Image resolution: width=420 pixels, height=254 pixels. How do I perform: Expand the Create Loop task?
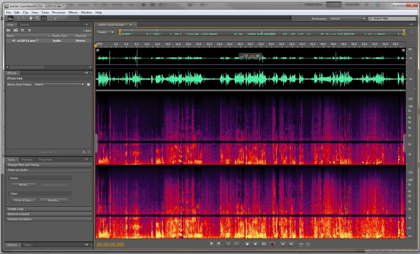pyautogui.click(x=49, y=209)
